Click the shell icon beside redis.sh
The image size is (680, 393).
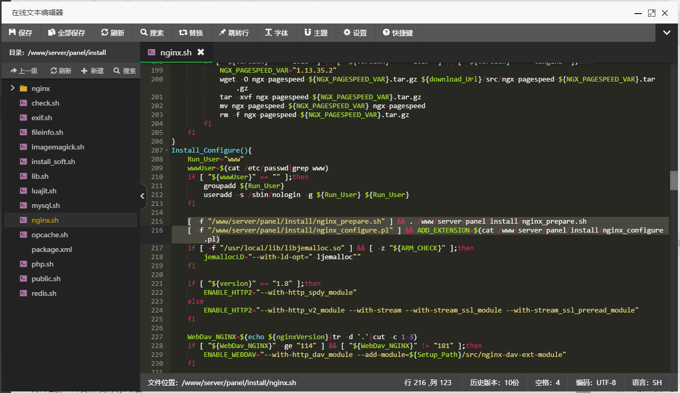pos(23,293)
